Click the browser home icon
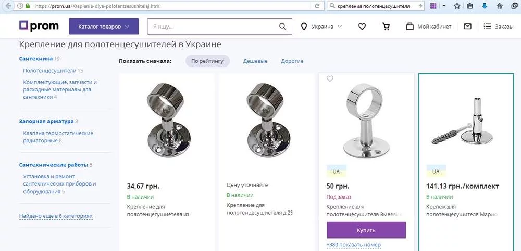 [499, 6]
